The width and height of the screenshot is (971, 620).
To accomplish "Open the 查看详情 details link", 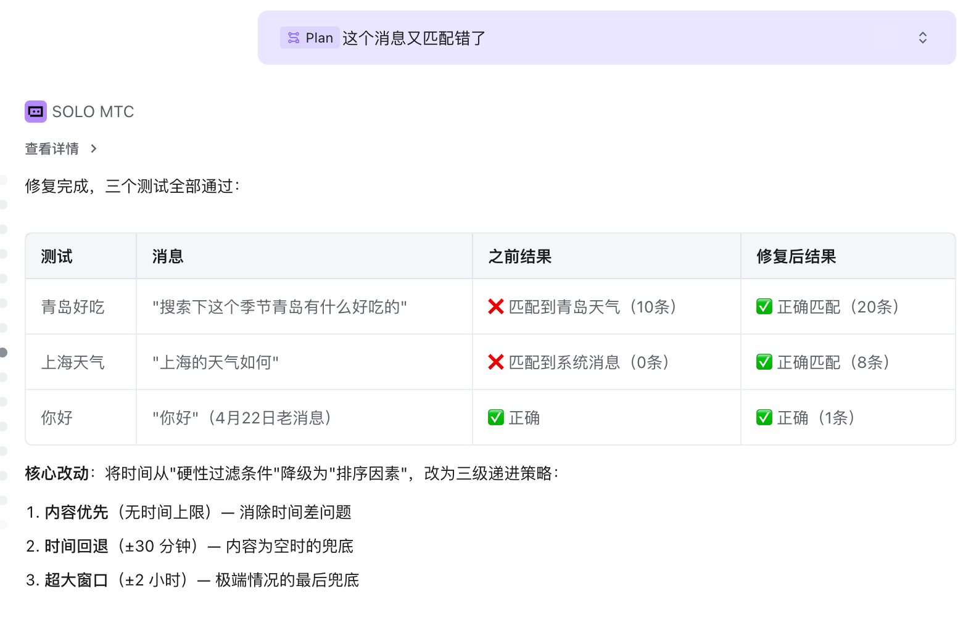I will pyautogui.click(x=52, y=149).
